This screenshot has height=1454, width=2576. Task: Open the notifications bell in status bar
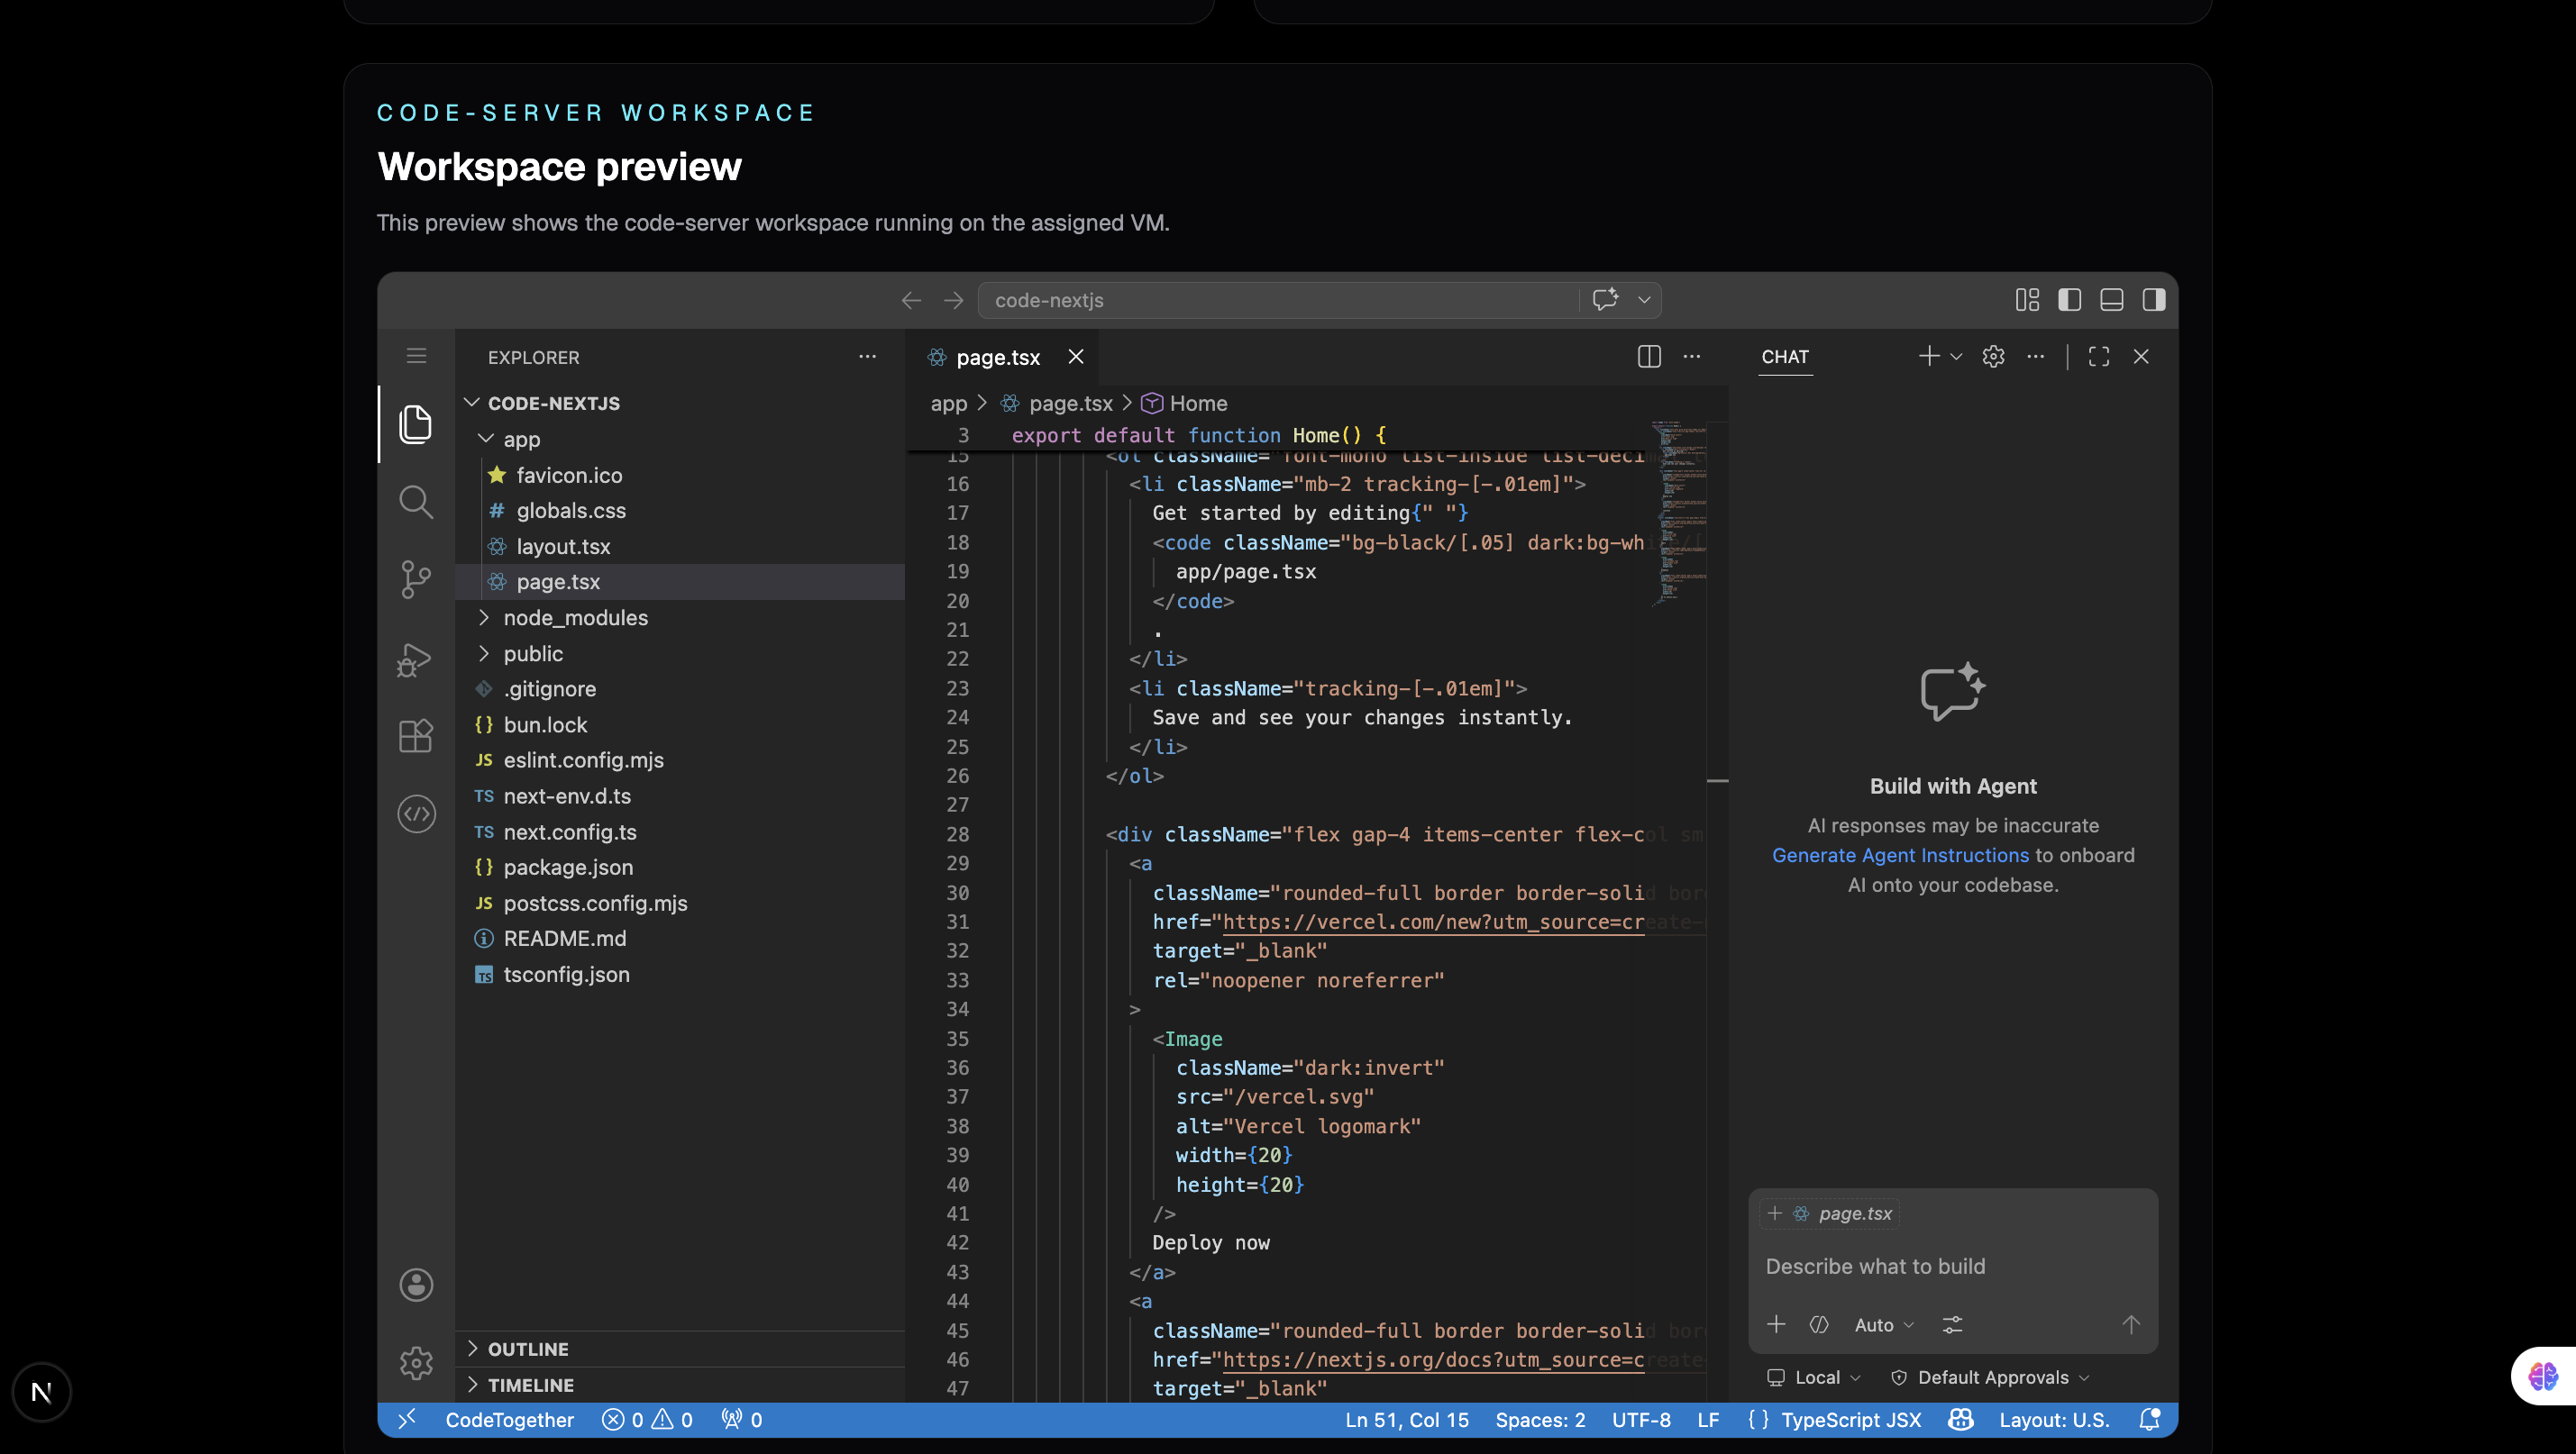[2149, 1420]
